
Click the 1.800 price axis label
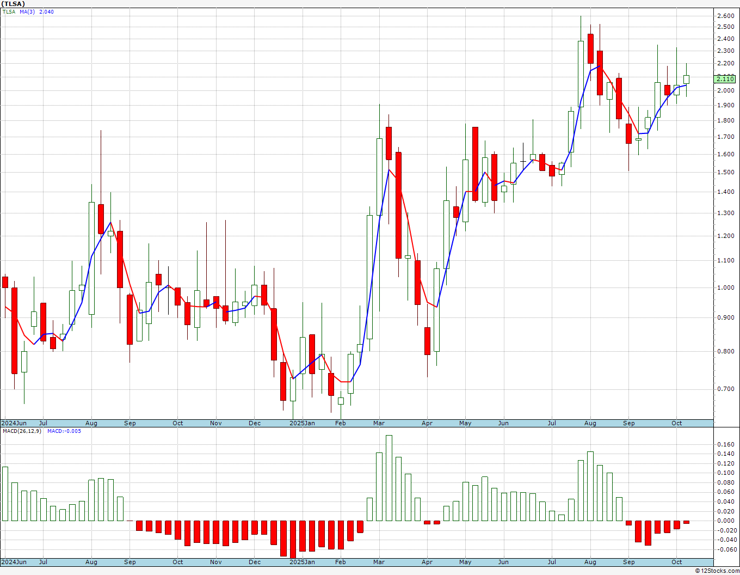pyautogui.click(x=725, y=121)
